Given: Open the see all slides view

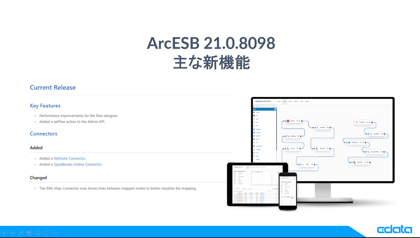Looking at the screenshot, I should [x=29, y=233].
